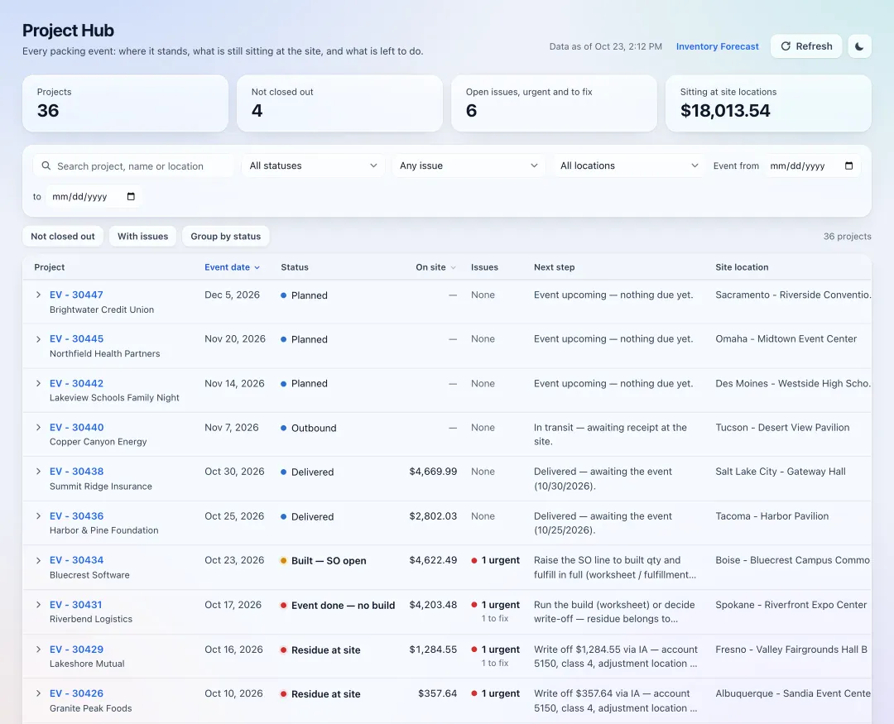894x724 pixels.
Task: Open the Inventory Forecast link
Action: pos(717,46)
